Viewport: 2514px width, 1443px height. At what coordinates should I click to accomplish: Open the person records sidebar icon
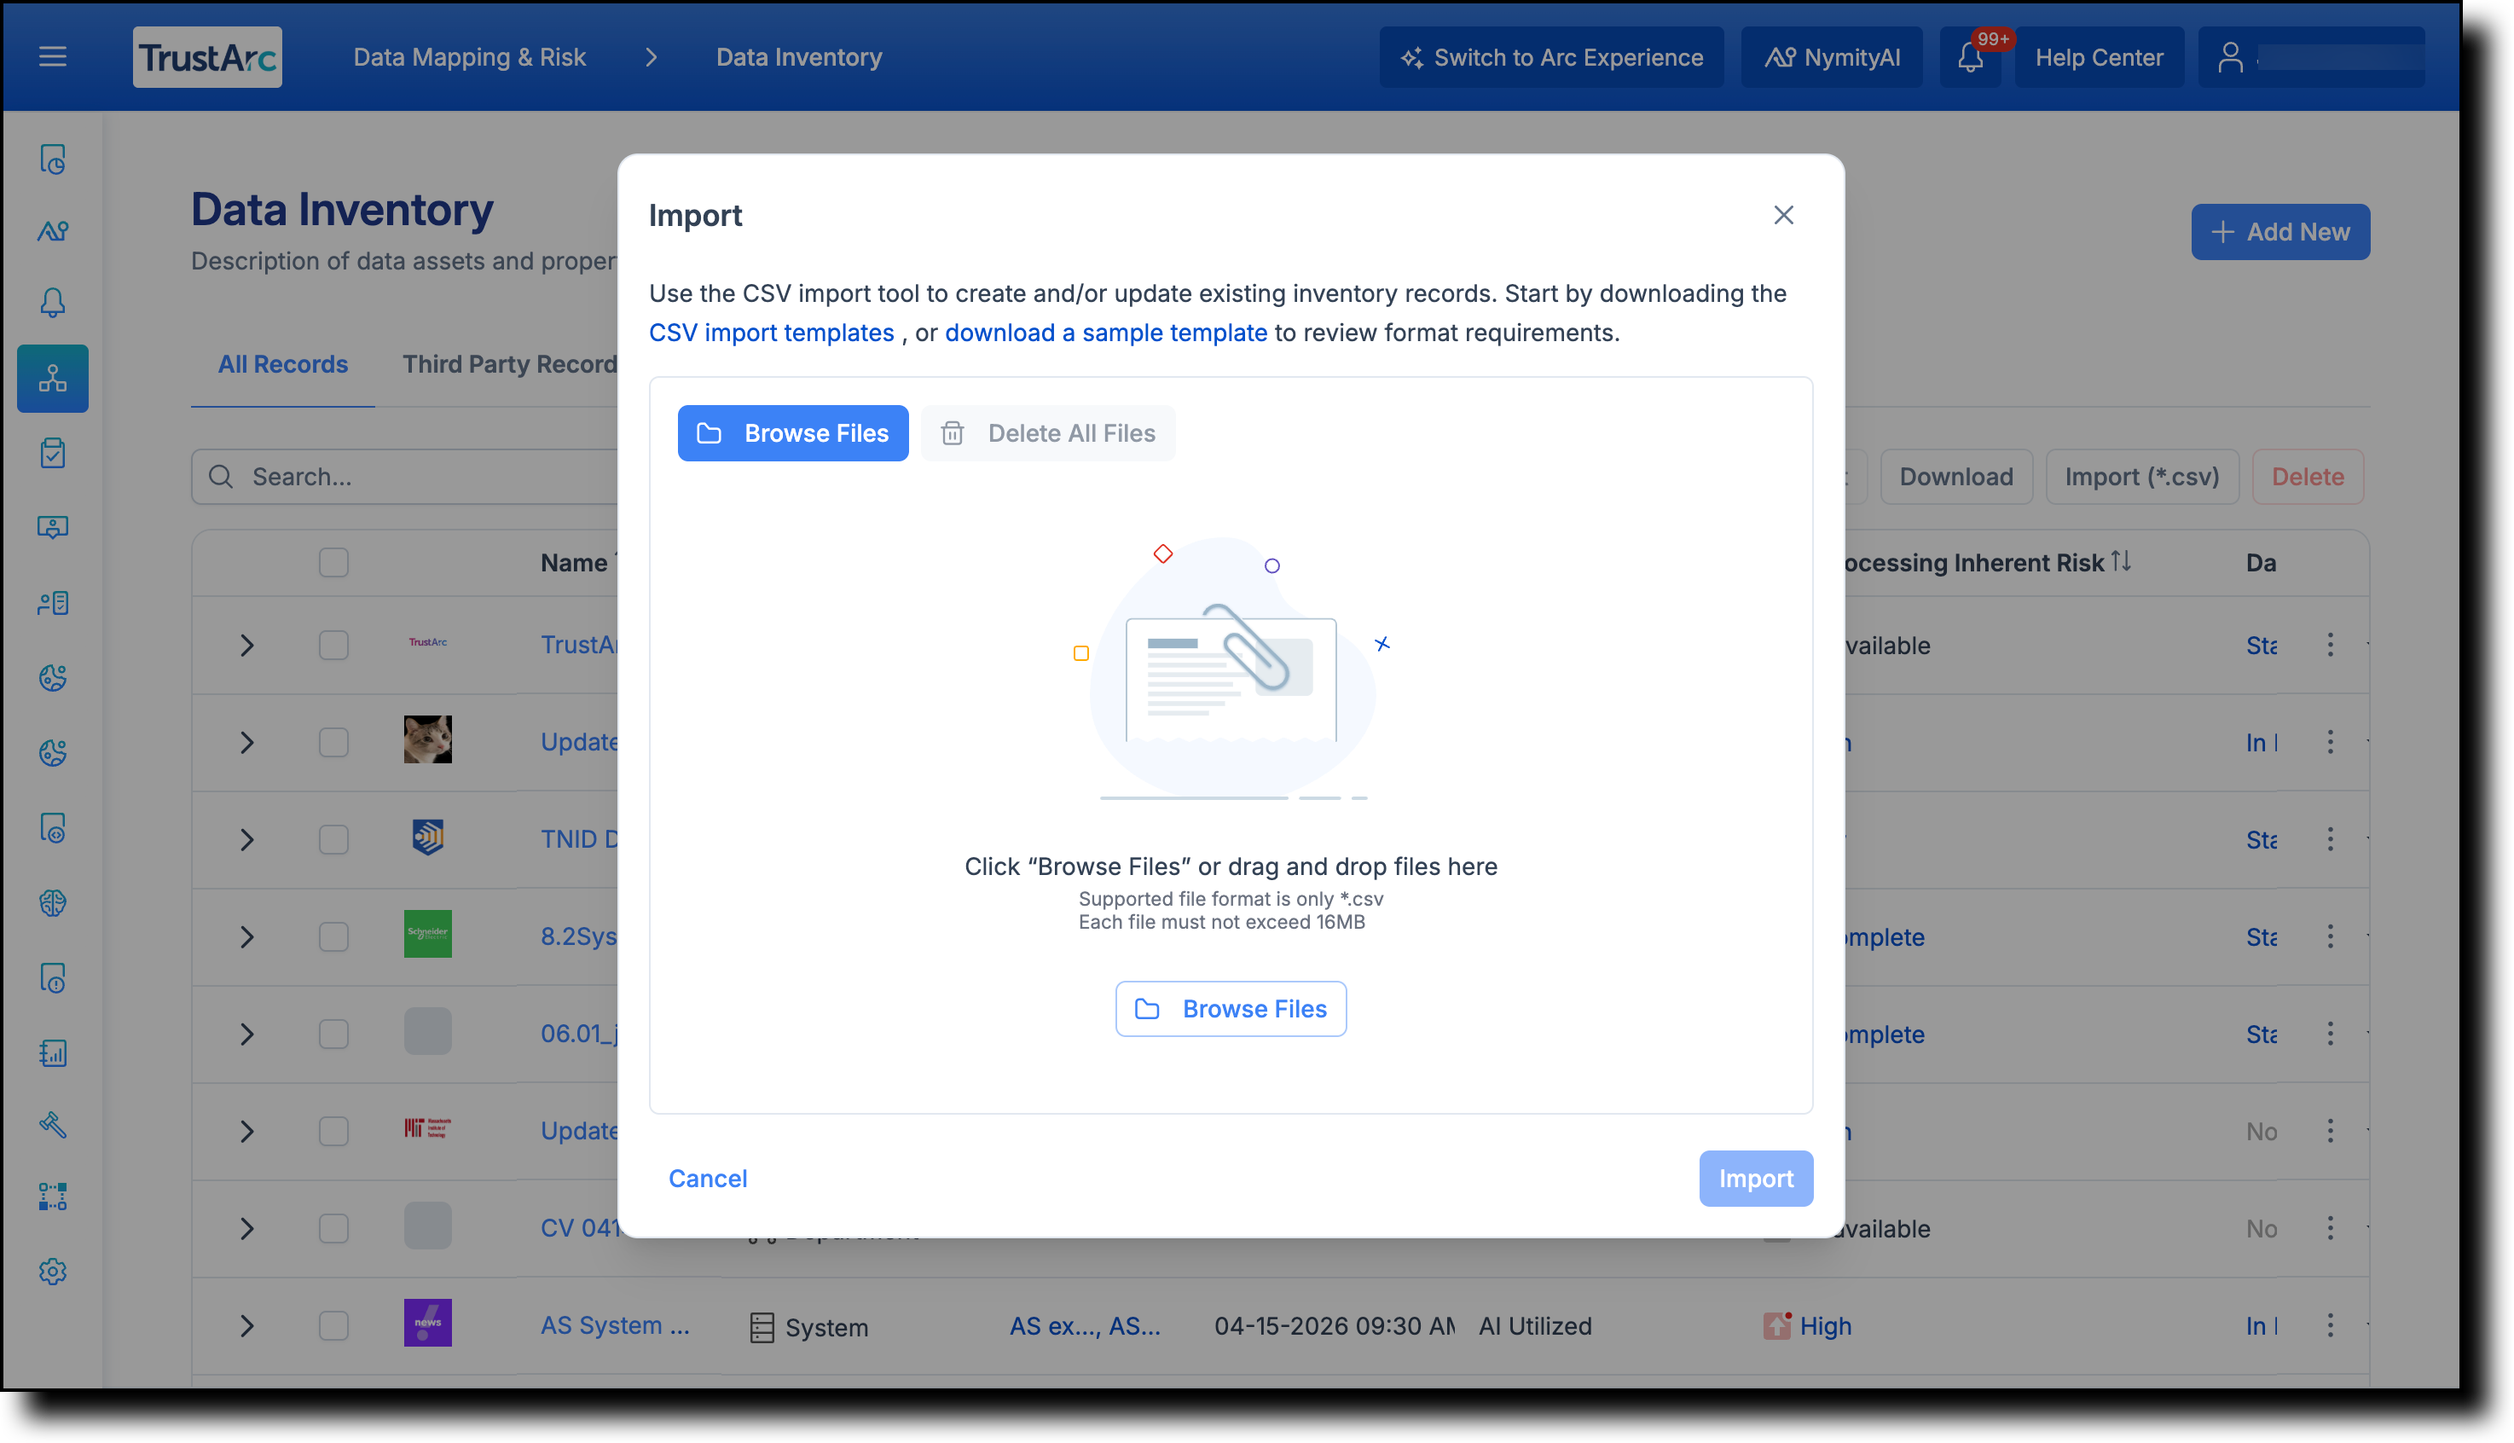pos(53,603)
